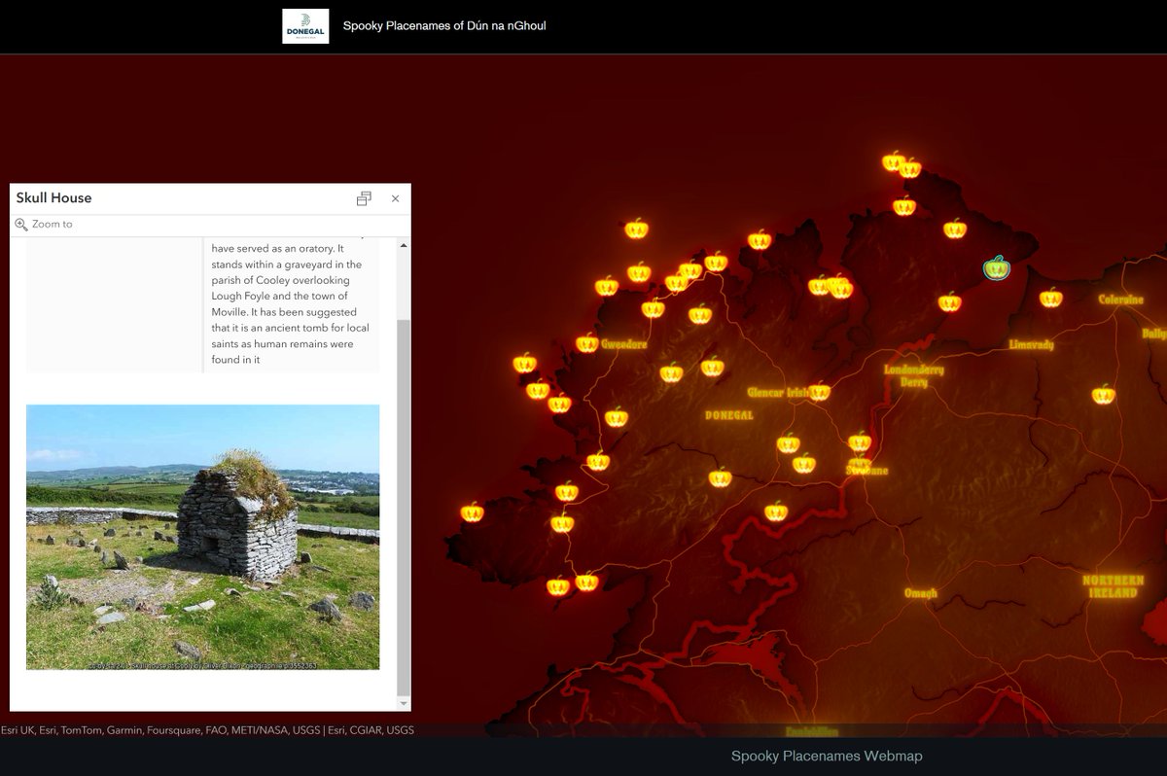Select the pumpkin marker near Gweedore

click(585, 343)
